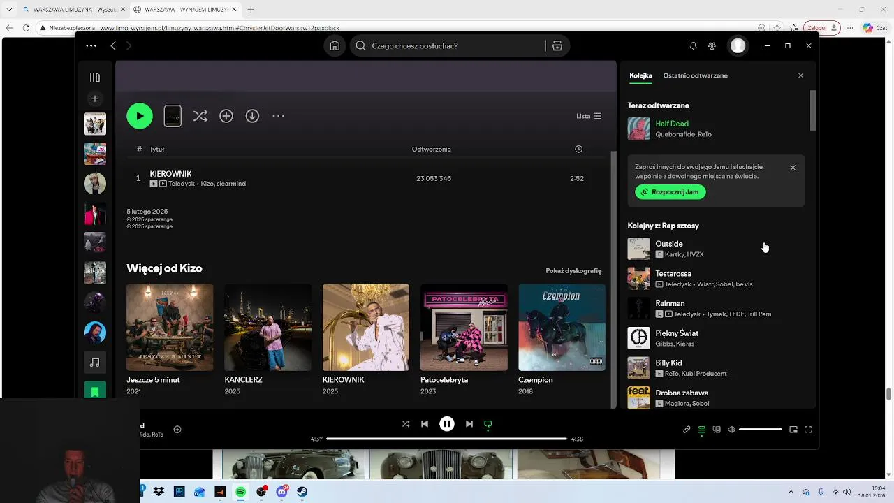
Task: Open Connect to a device icon
Action: click(717, 430)
